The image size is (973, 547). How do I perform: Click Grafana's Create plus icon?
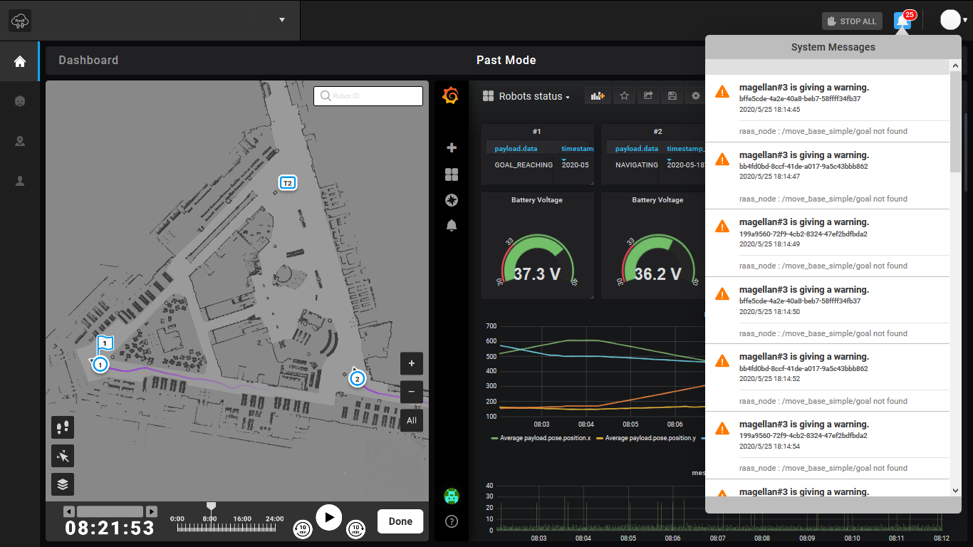click(451, 148)
